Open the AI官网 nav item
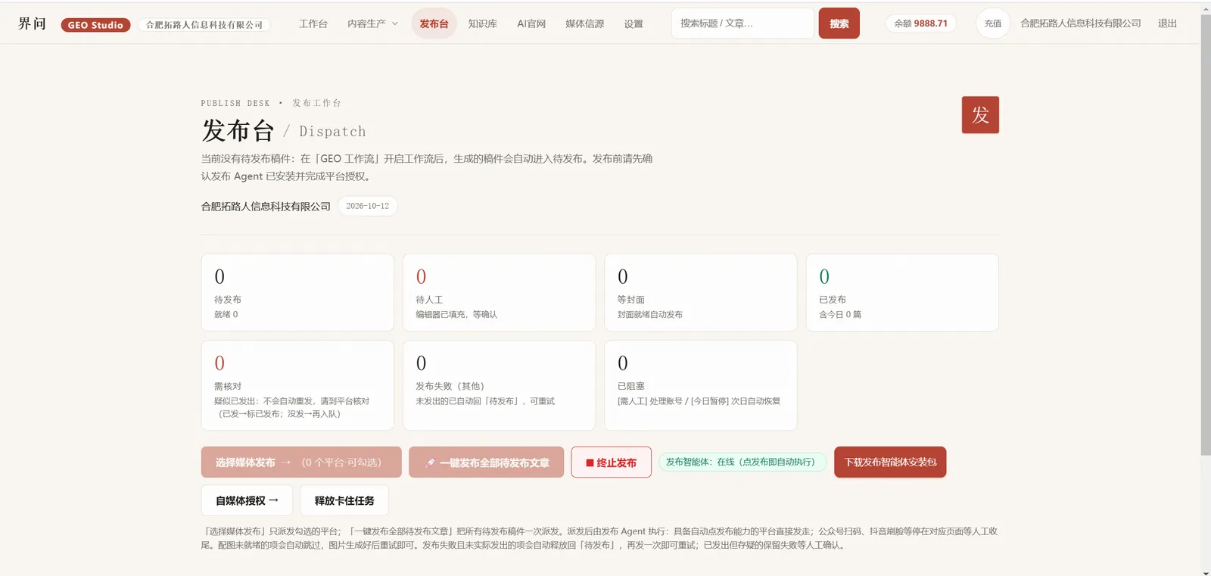Viewport: 1211px width, 576px height. click(531, 23)
